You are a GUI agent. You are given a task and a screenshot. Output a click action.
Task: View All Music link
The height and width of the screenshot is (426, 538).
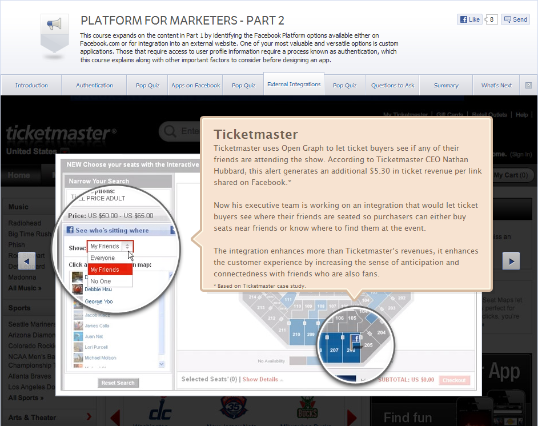point(25,288)
